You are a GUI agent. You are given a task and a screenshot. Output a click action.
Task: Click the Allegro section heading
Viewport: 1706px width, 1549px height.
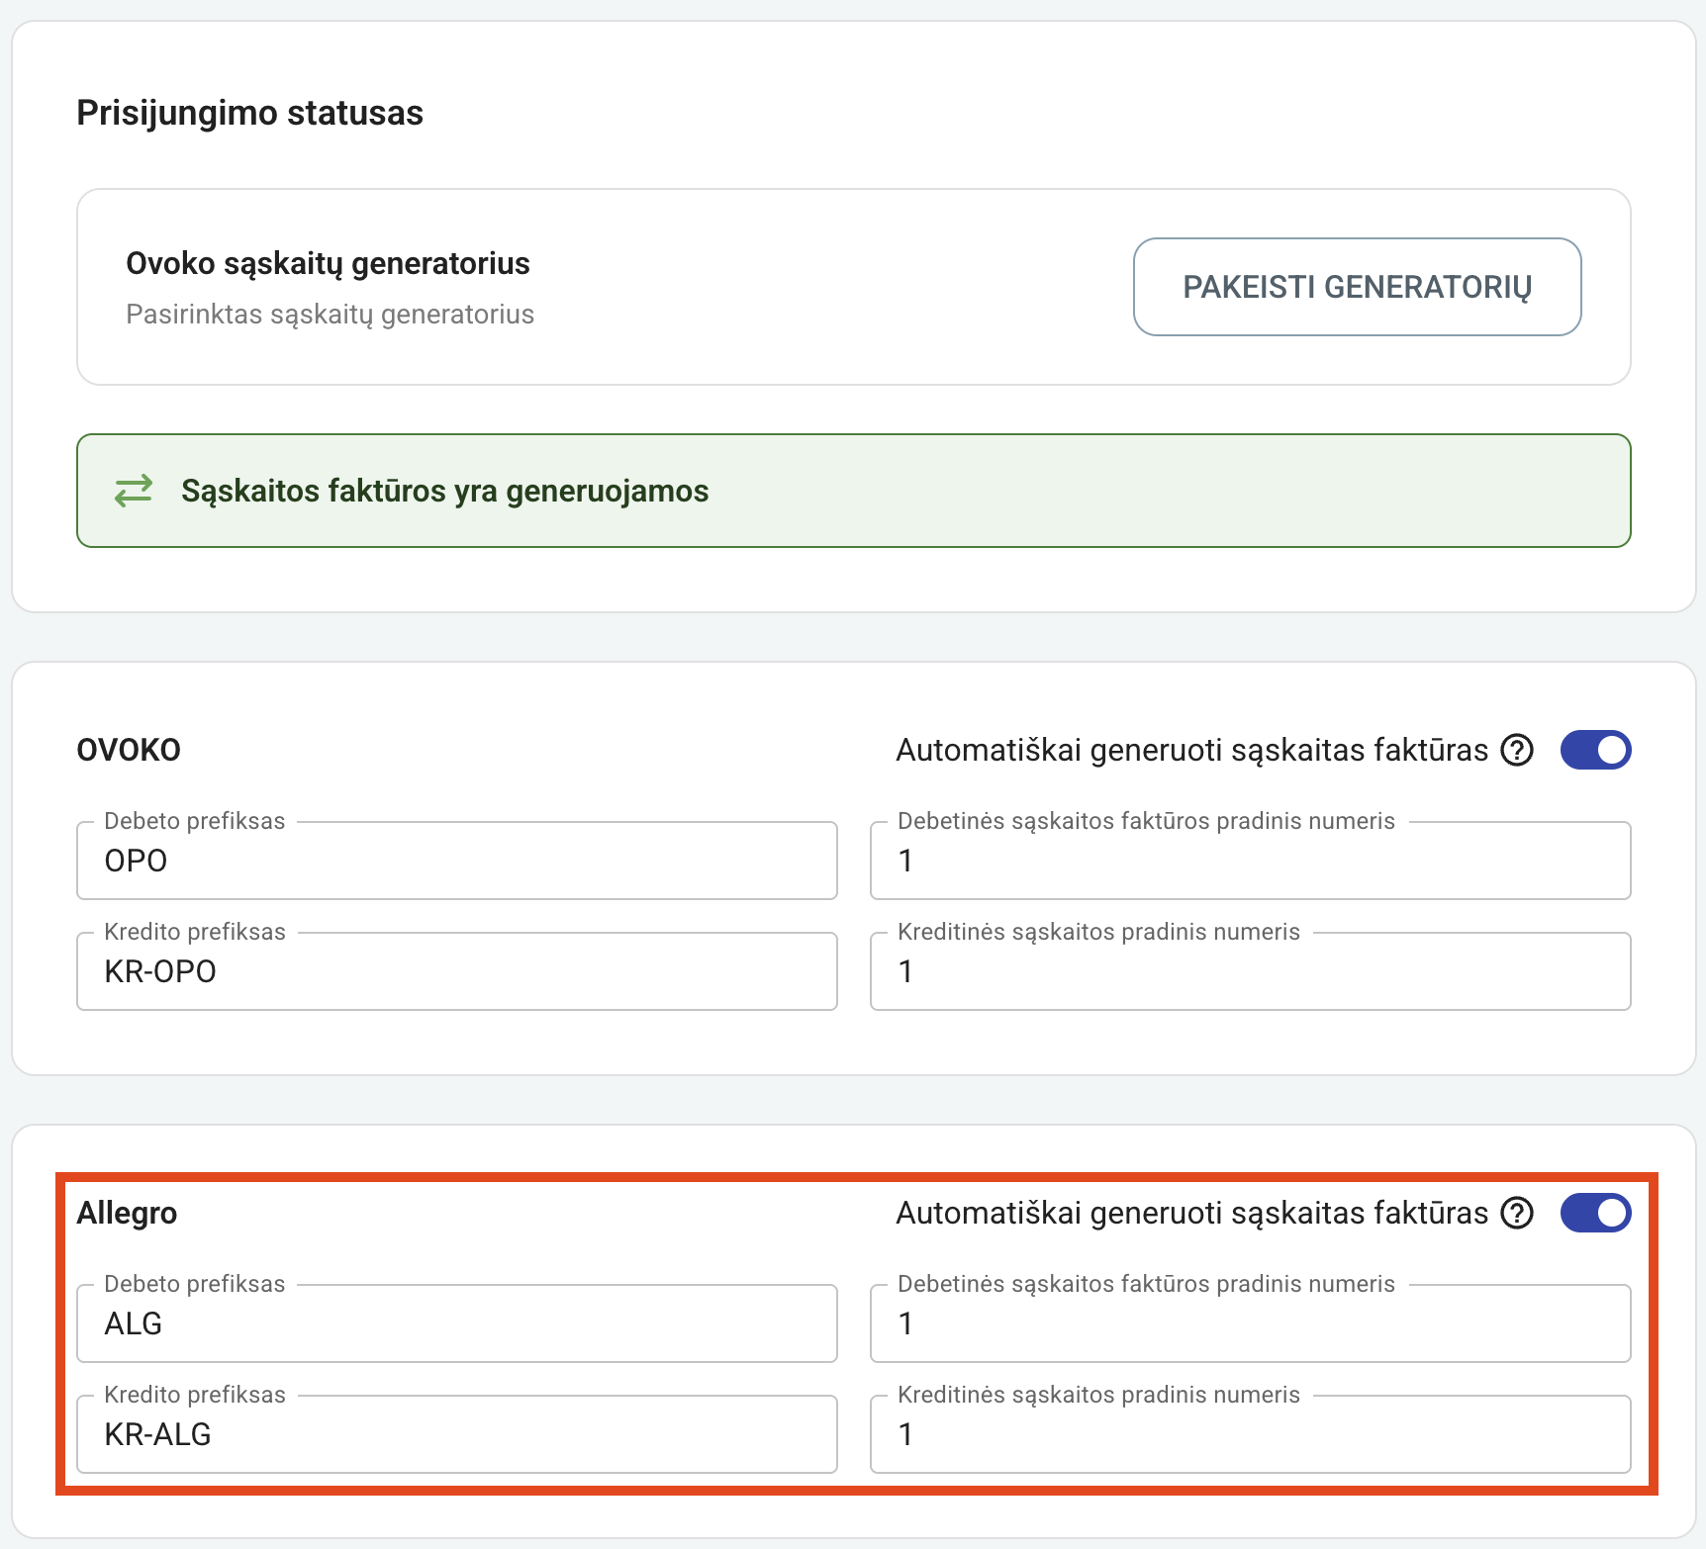pyautogui.click(x=127, y=1213)
